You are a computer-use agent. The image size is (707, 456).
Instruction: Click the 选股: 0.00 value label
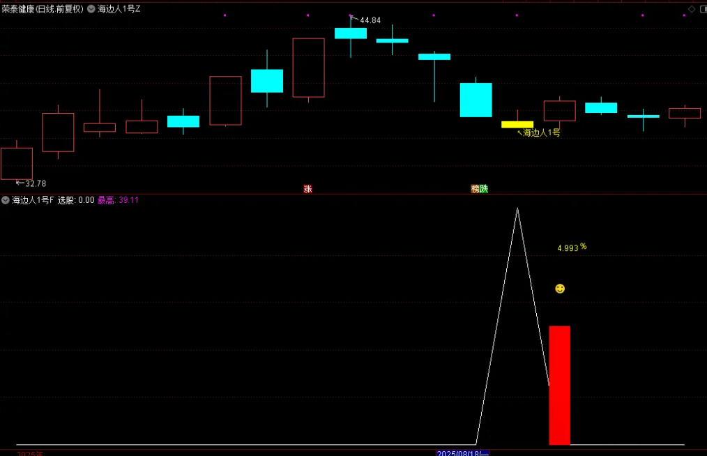tap(76, 200)
